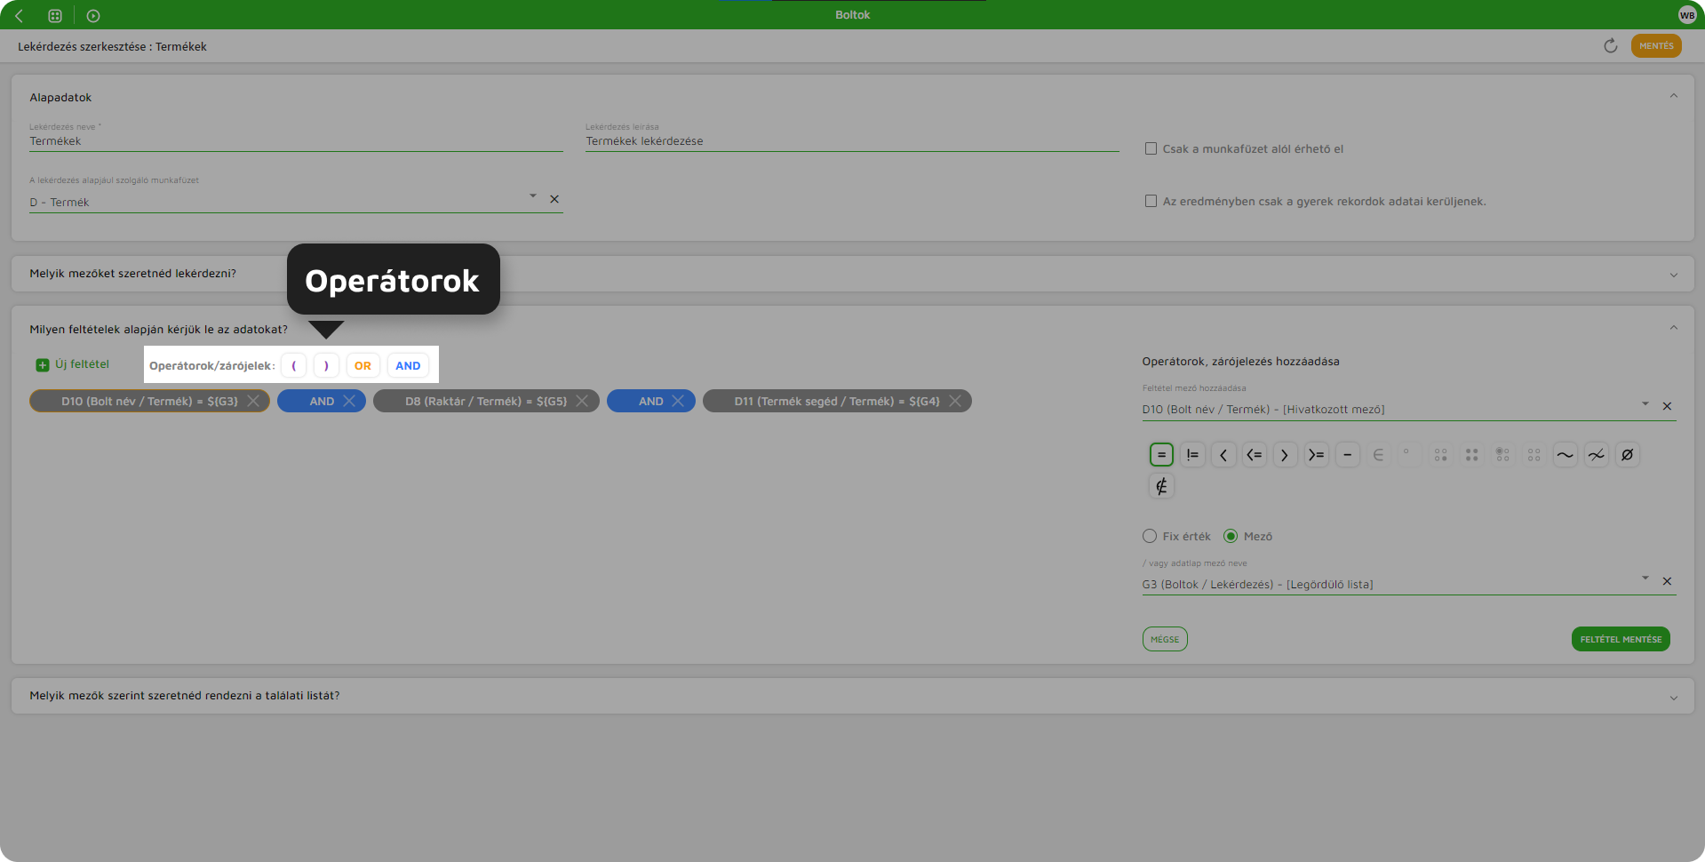Click the Új feltétel link
1705x862 pixels.
coord(82,364)
